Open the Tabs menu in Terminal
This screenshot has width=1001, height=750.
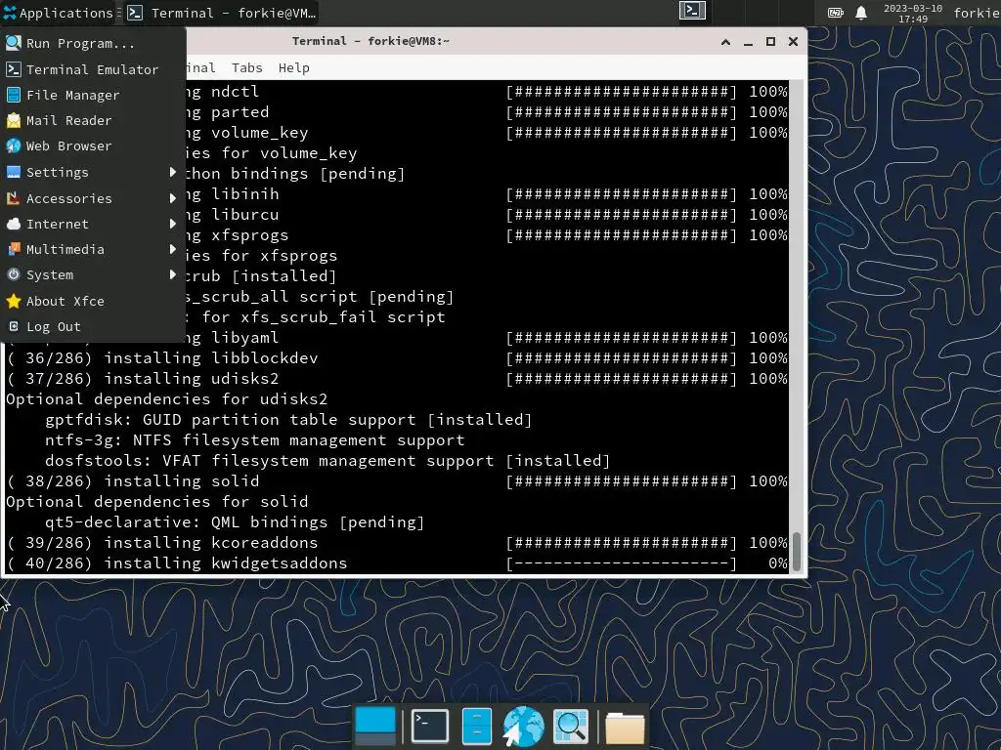point(246,67)
